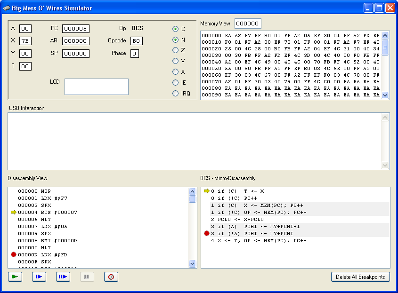Click Memory View scrollbar down arrow
Image resolution: width=398 pixels, height=293 pixels.
[385, 95]
